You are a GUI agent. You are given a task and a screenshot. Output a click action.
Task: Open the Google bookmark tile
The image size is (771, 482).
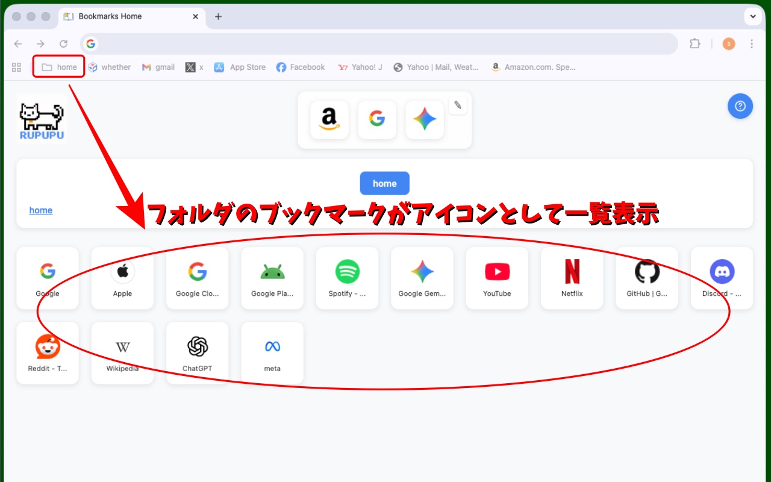click(x=48, y=278)
